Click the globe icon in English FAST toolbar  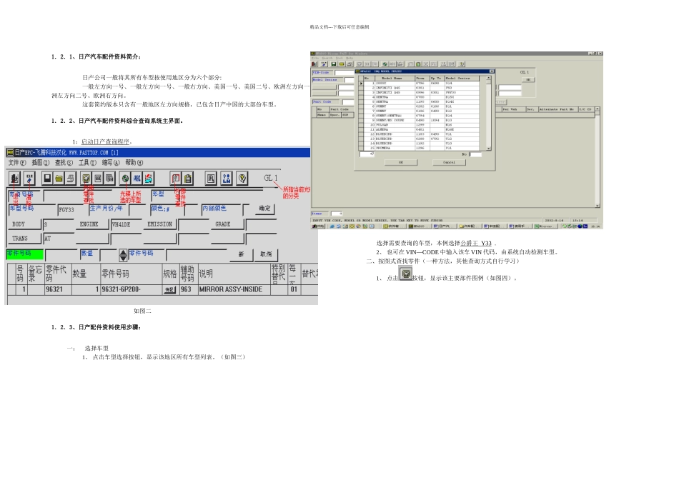point(385,64)
